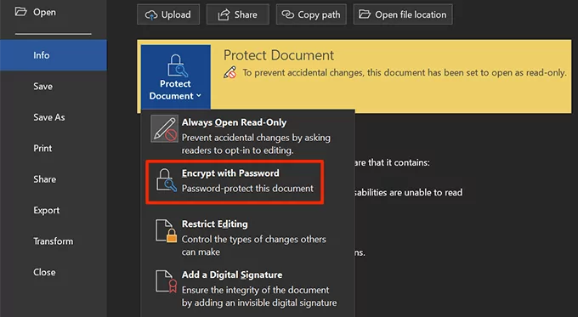Click the Open file location folder icon
This screenshot has height=317, width=578.
point(365,14)
